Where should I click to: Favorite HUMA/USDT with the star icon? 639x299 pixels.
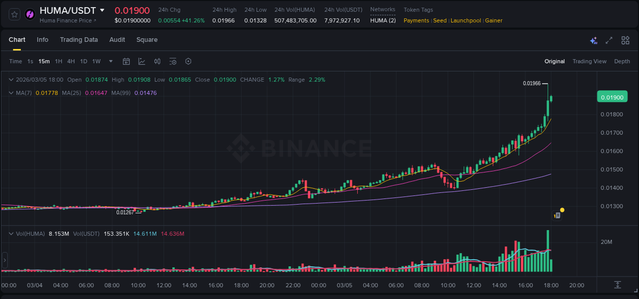(14, 14)
